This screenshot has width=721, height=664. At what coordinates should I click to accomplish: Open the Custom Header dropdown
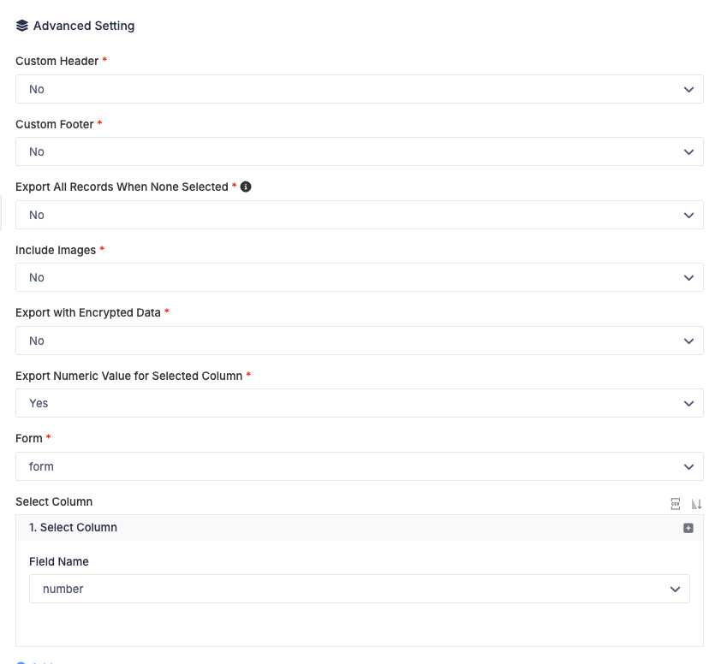click(359, 89)
